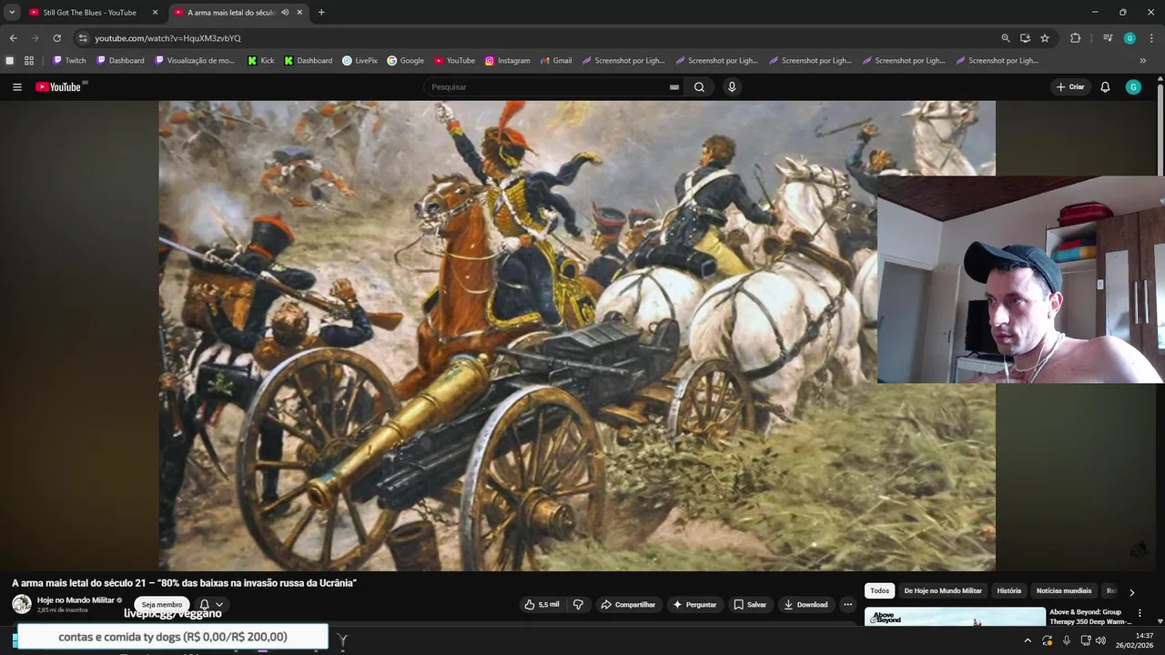Reload the current page
This screenshot has height=655, width=1165.
pos(56,38)
